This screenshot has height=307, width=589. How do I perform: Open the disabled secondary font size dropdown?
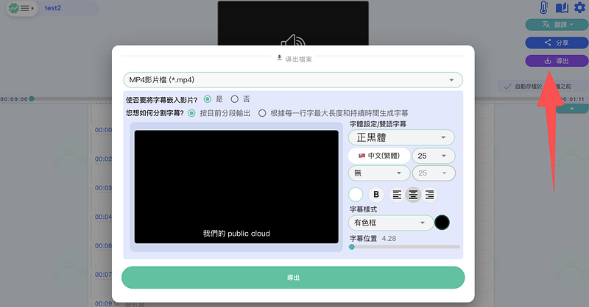pyautogui.click(x=434, y=173)
